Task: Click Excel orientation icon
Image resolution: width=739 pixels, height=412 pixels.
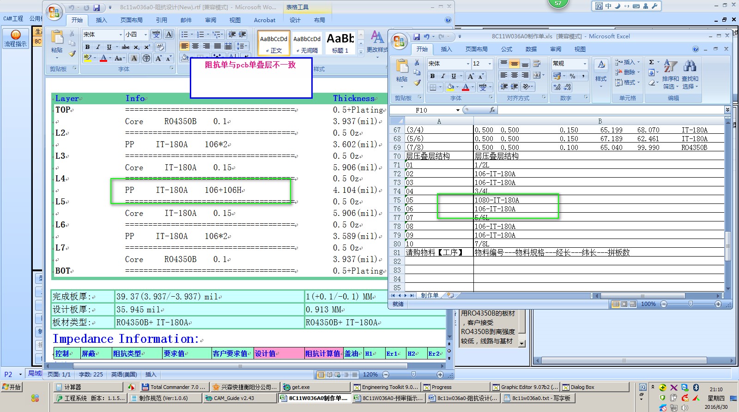Action: 526,86
